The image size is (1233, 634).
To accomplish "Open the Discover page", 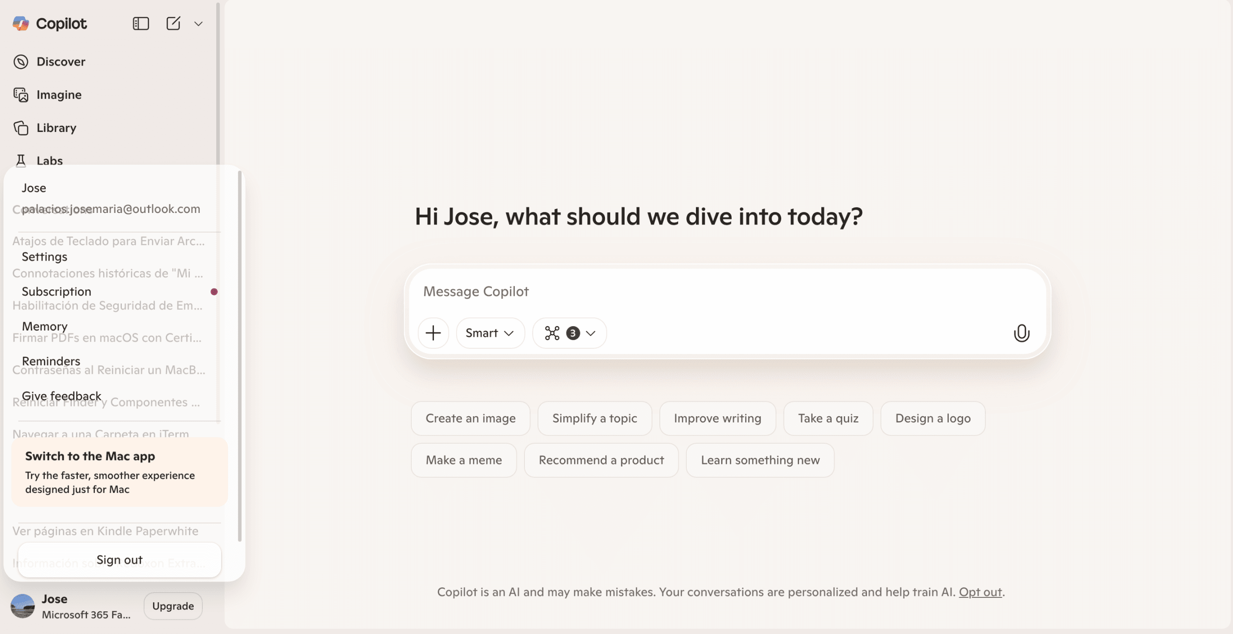I will [x=61, y=62].
